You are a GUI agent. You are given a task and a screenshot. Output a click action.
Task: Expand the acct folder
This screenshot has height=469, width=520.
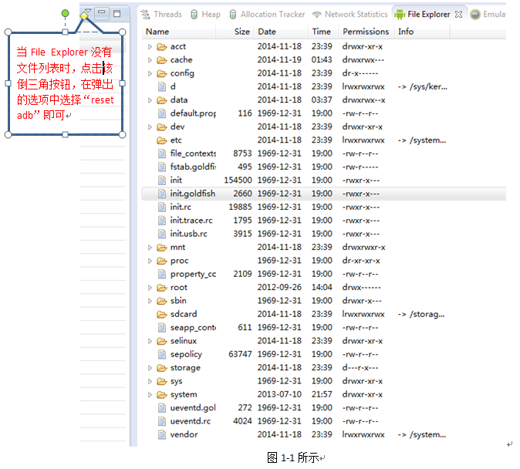click(150, 47)
